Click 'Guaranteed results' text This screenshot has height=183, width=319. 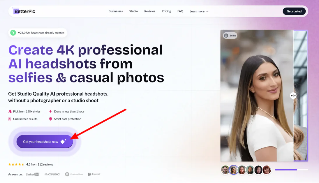click(25, 119)
